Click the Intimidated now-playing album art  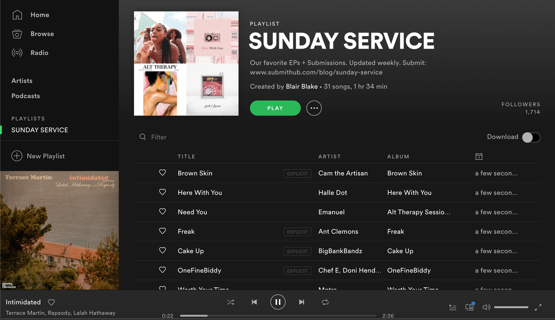[x=59, y=230]
